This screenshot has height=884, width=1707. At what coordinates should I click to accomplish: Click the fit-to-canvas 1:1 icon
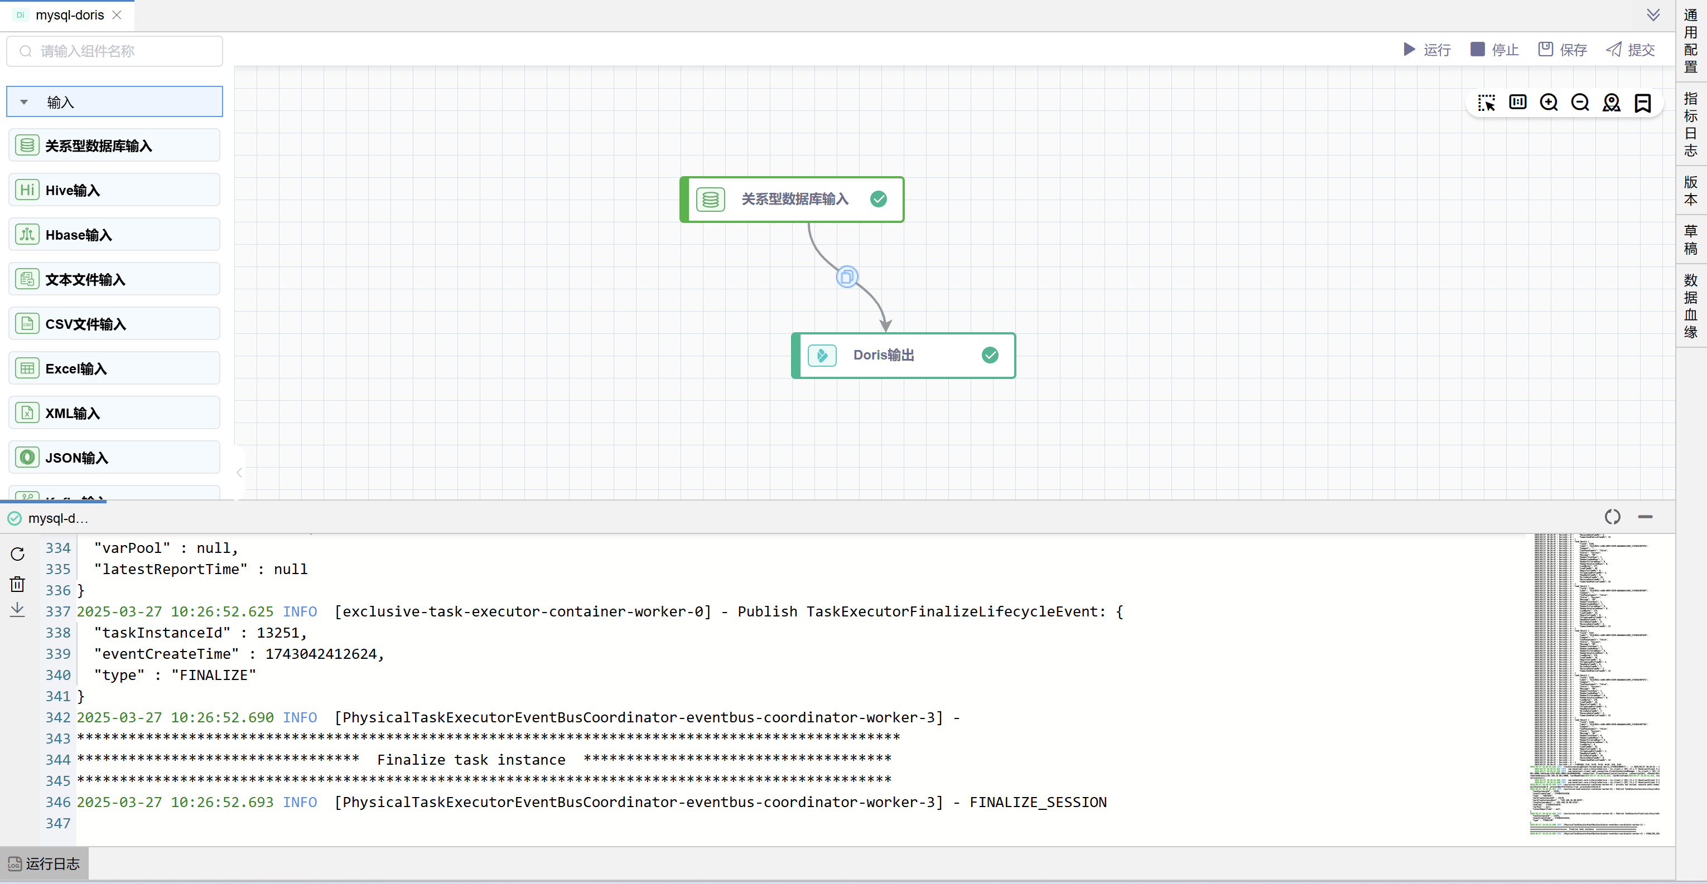coord(1517,103)
